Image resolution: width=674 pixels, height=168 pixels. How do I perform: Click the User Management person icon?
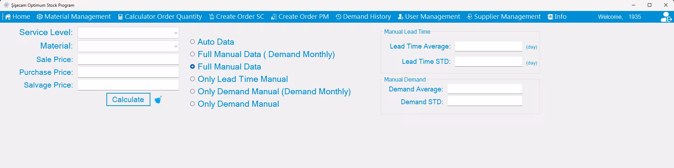[x=400, y=17]
